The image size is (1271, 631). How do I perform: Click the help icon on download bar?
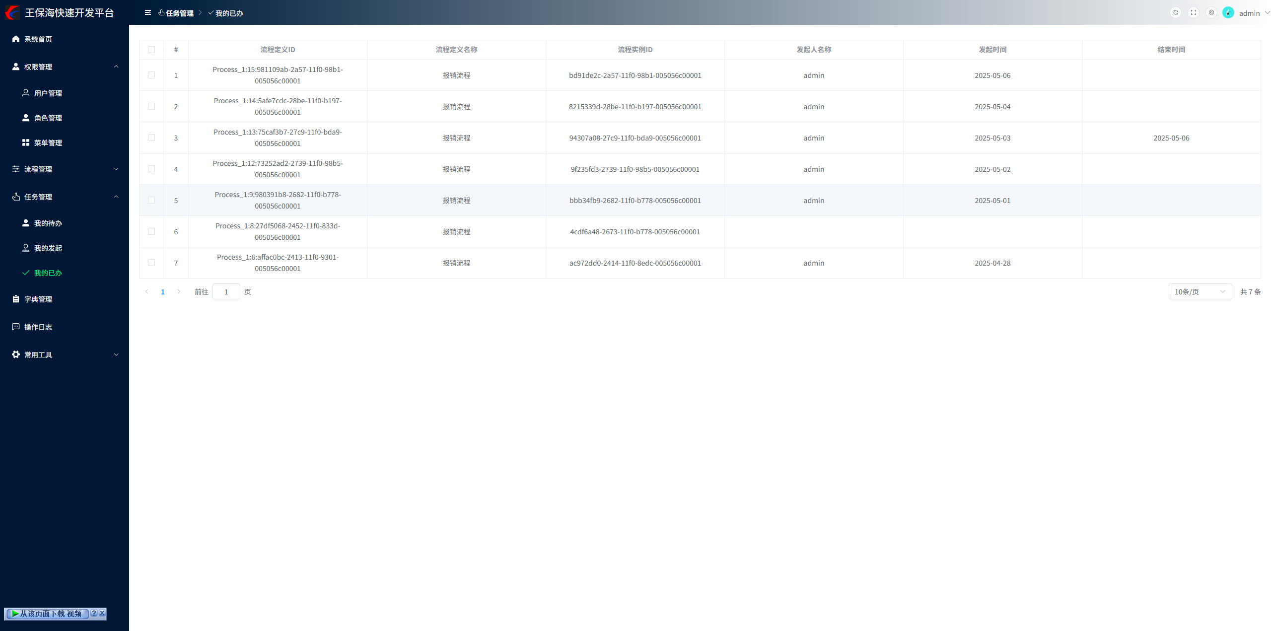(x=94, y=613)
